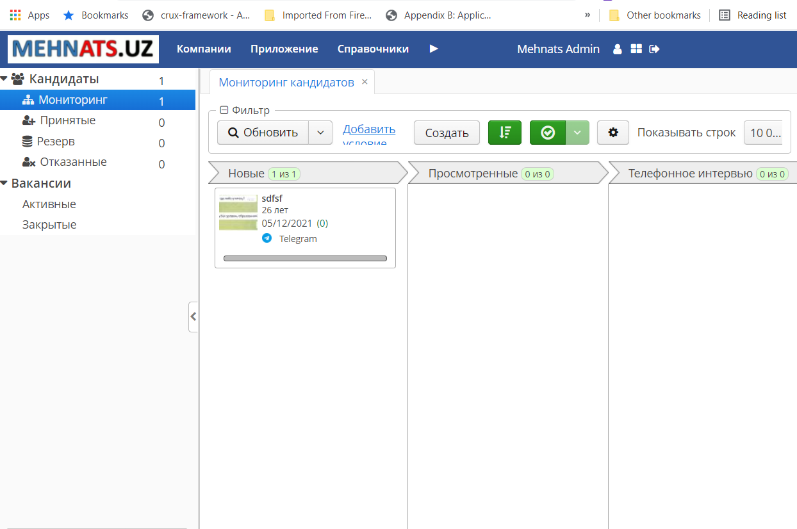Open the Закрытые vacancies

pos(49,225)
